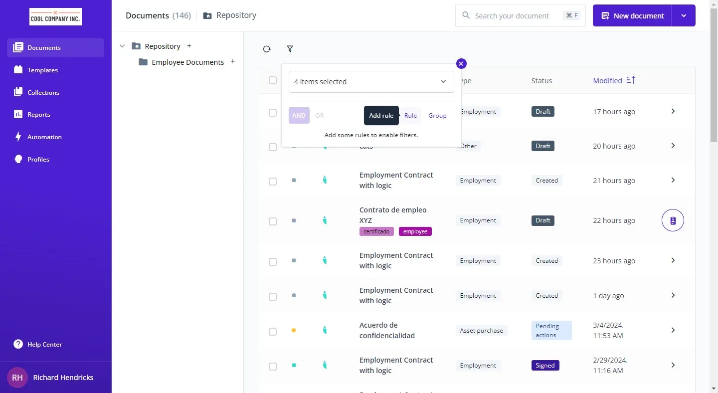Click the purple 'employee' tag
Screen dimensions: 718x393
[415, 231]
